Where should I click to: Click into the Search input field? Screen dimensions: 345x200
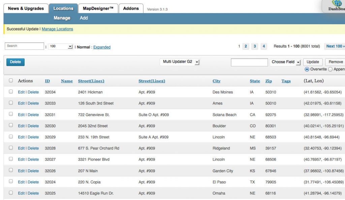24,46
